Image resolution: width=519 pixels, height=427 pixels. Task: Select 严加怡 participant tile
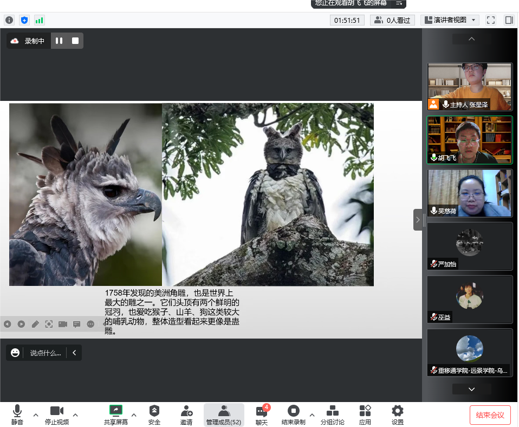(x=469, y=246)
